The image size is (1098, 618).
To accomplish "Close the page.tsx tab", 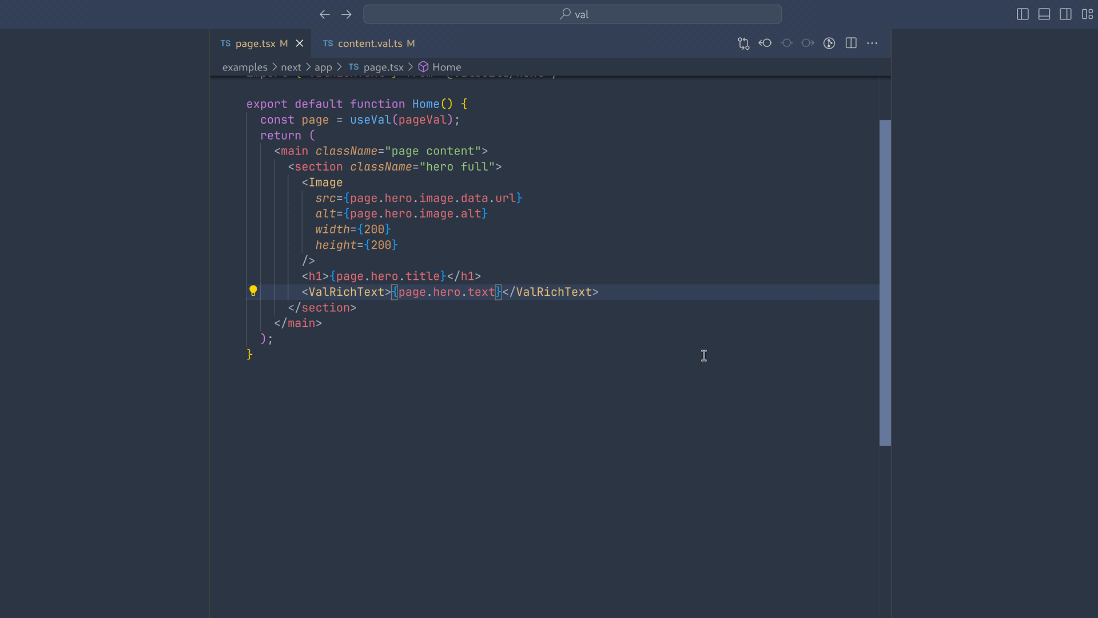I will click(300, 43).
